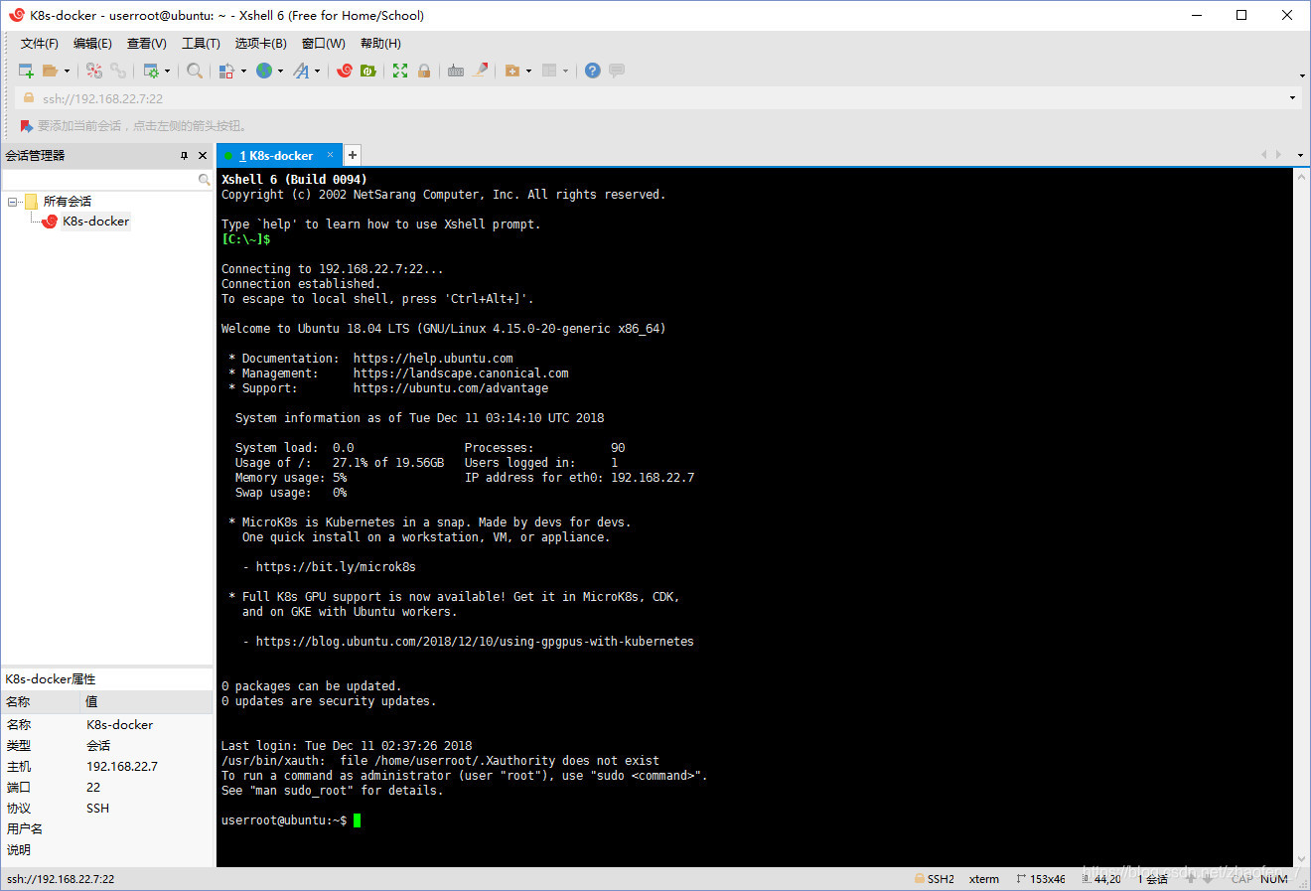Expand the Open session dropdown arrow
This screenshot has height=891, width=1311.
point(67,72)
